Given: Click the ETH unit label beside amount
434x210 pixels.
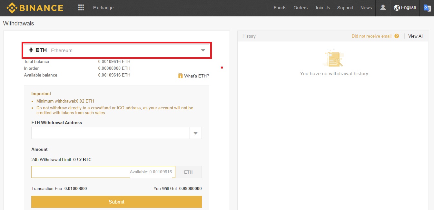Looking at the screenshot, I should click(188, 172).
